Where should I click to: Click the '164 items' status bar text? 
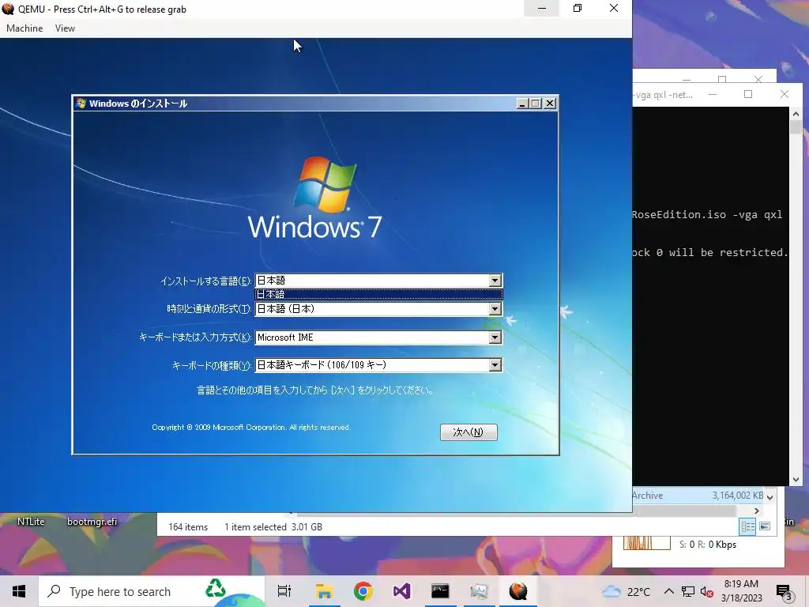coord(188,527)
